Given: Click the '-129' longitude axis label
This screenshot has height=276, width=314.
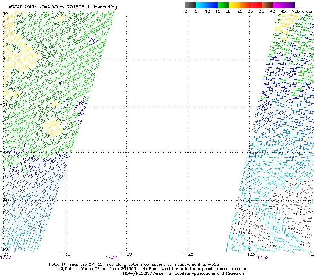Looking at the screenshot, I should click(x=126, y=254).
